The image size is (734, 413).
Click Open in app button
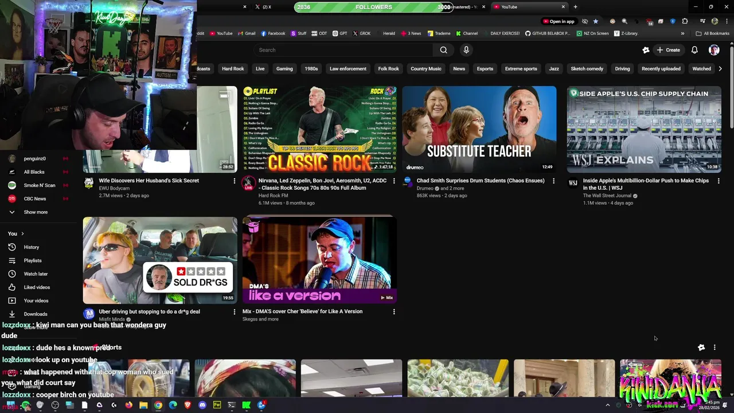[x=559, y=21]
